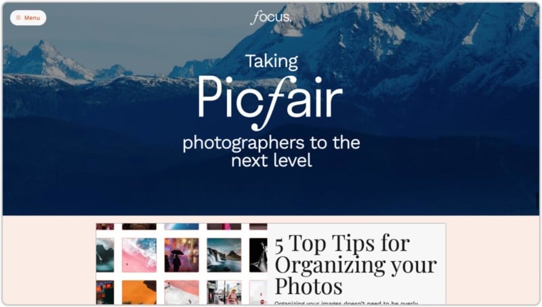This screenshot has height=307, width=542.
Task: Click the hamburger icon beside Menu
Action: (18, 18)
